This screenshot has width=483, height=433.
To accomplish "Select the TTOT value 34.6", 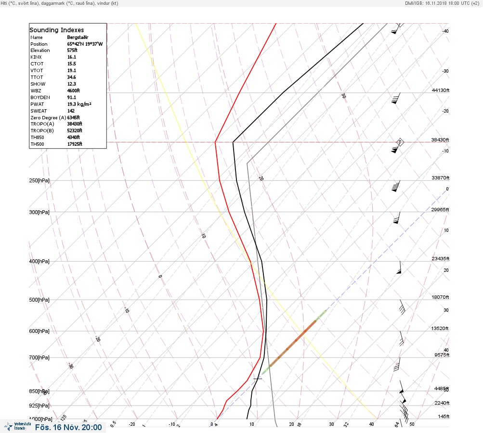I will point(72,77).
